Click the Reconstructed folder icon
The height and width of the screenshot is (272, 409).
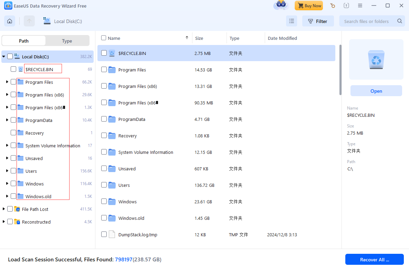17,222
